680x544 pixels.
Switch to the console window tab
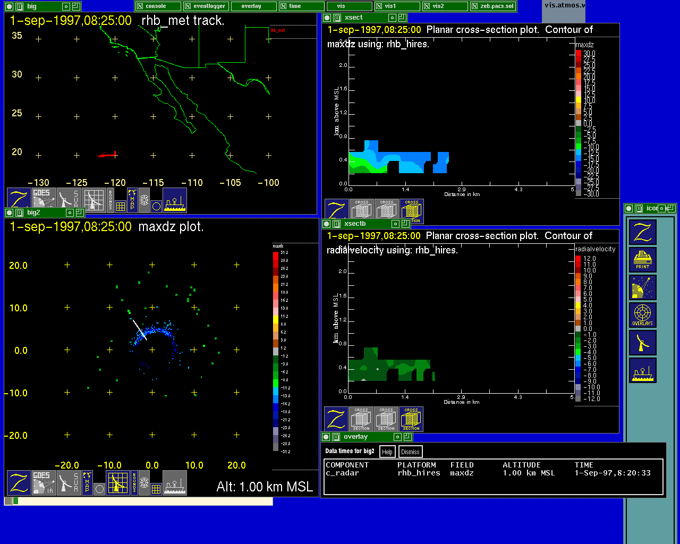158,6
